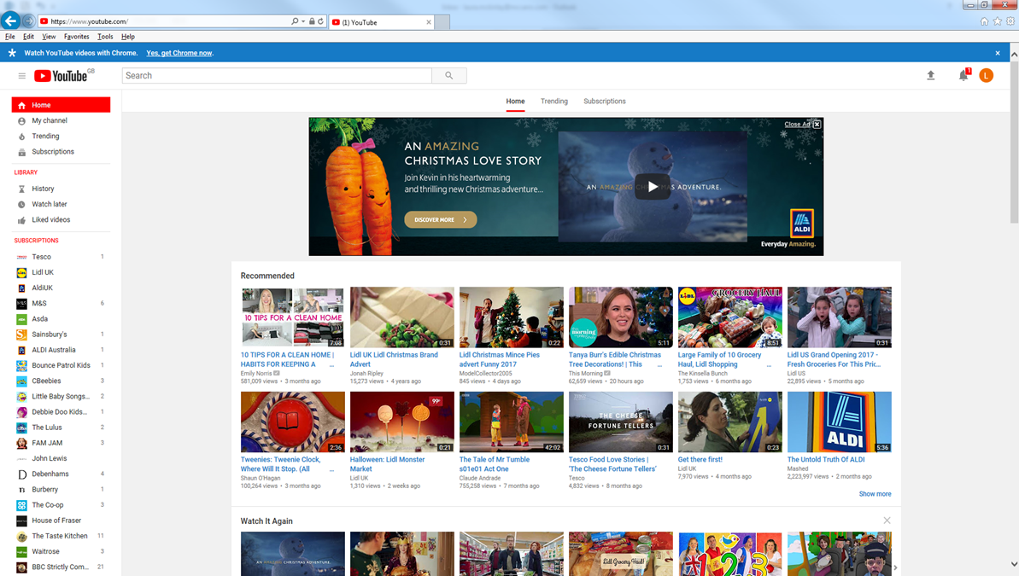1019x576 pixels.
Task: Click the Sainsbury's channel icon
Action: [21, 335]
